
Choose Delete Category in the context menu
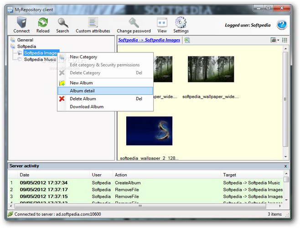[x=105, y=73]
